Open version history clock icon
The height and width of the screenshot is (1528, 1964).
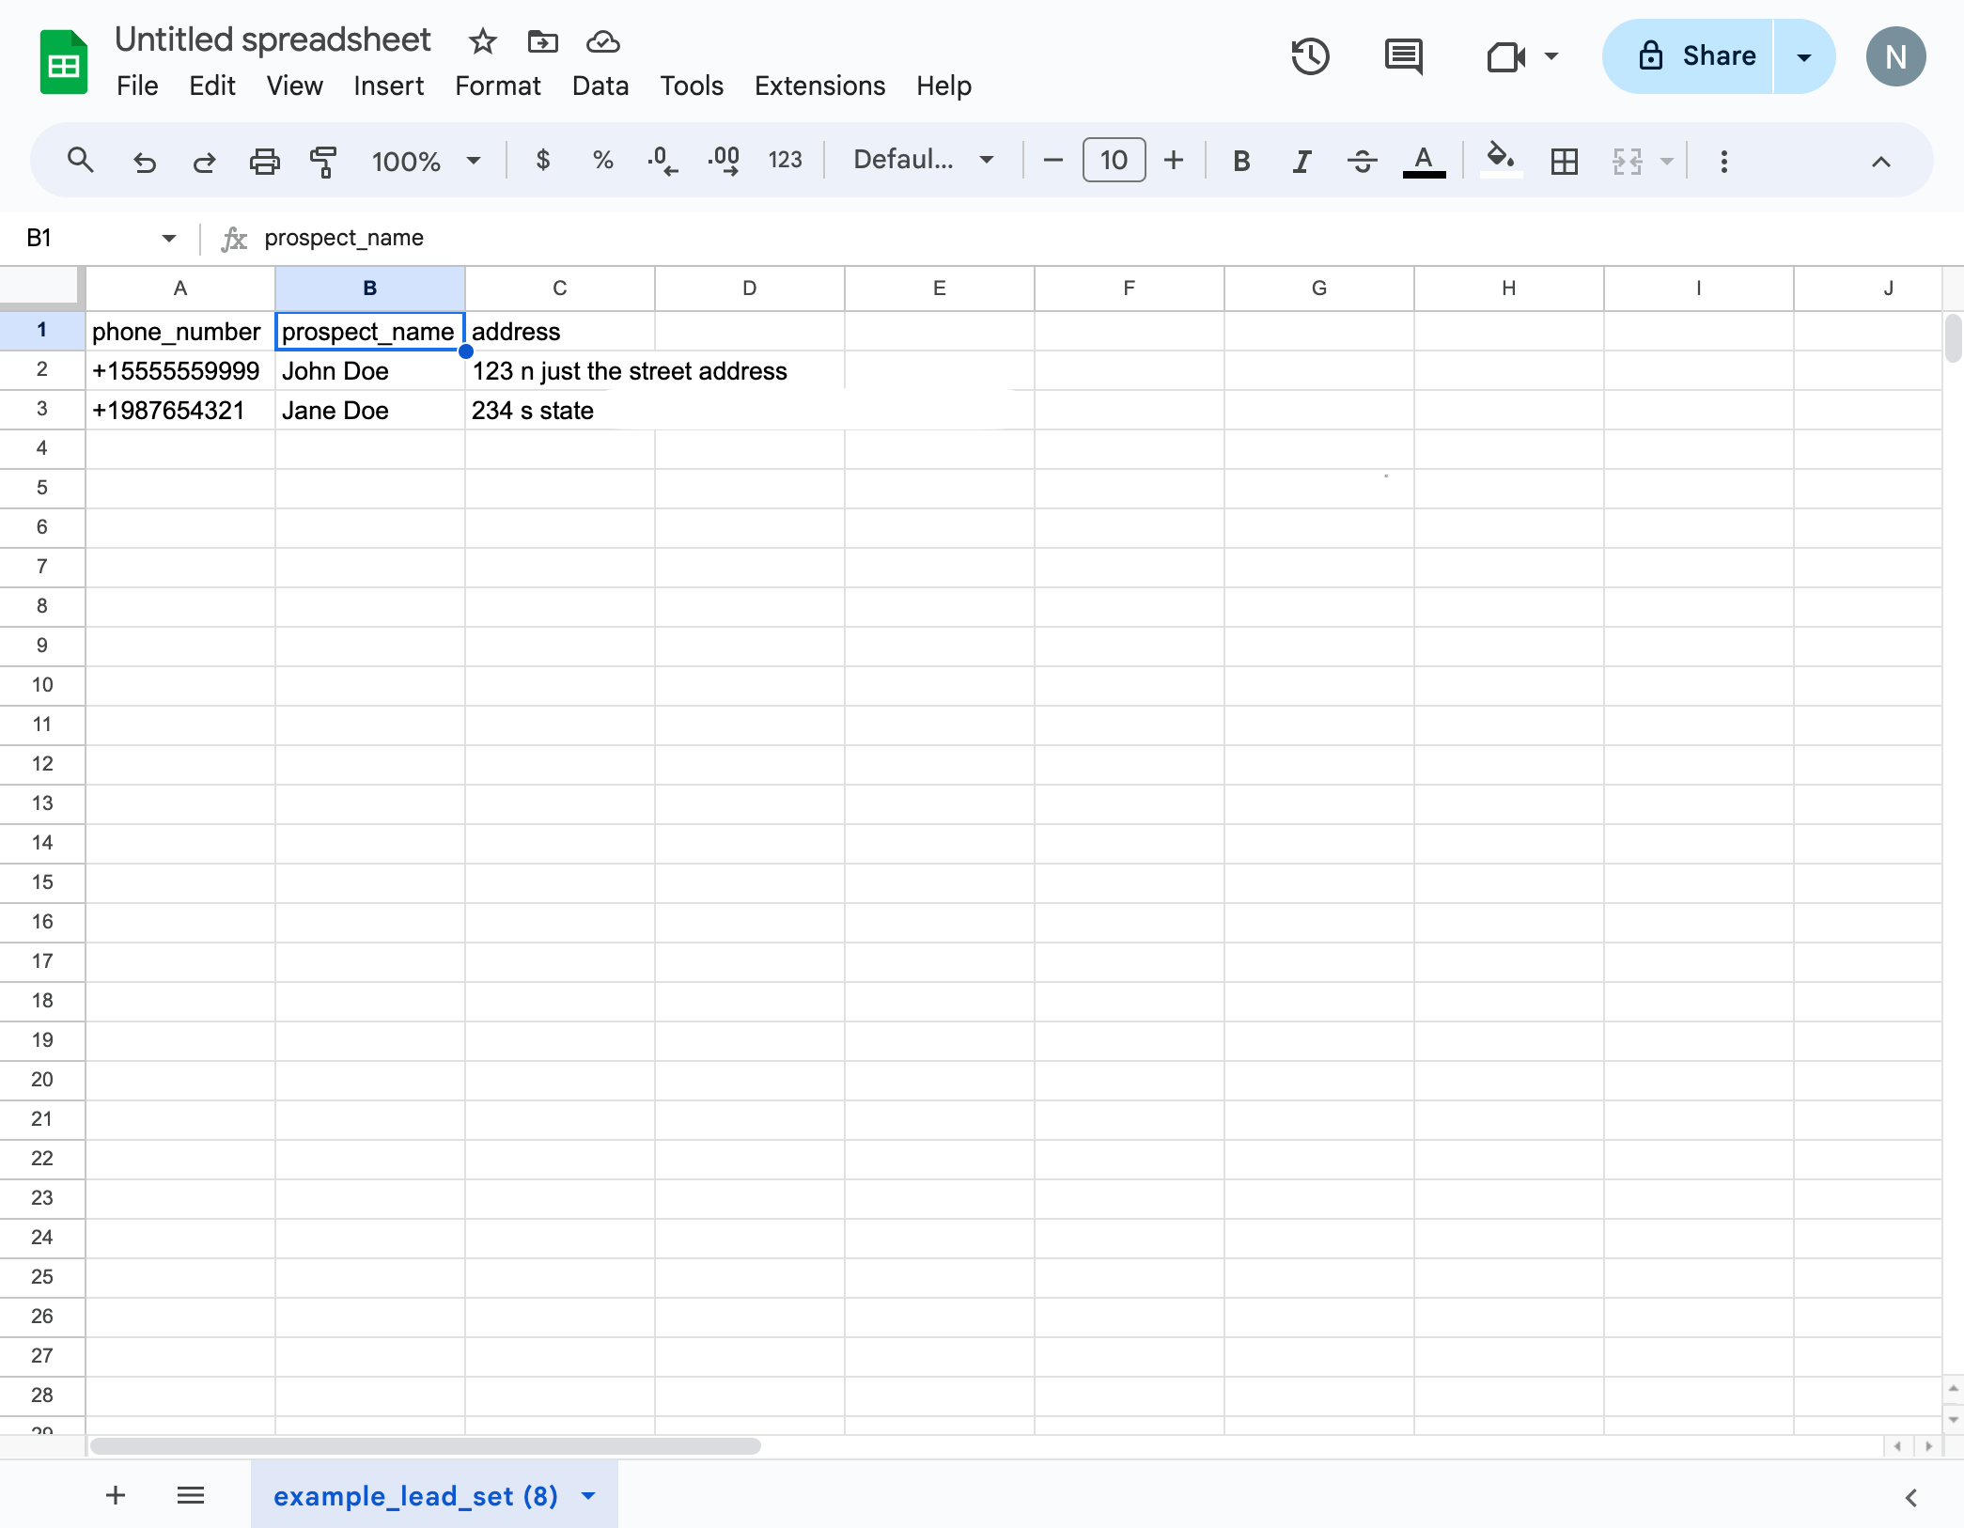[1310, 56]
